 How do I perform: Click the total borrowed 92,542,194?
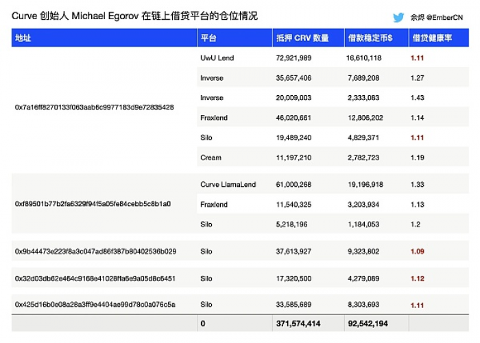[368, 323]
